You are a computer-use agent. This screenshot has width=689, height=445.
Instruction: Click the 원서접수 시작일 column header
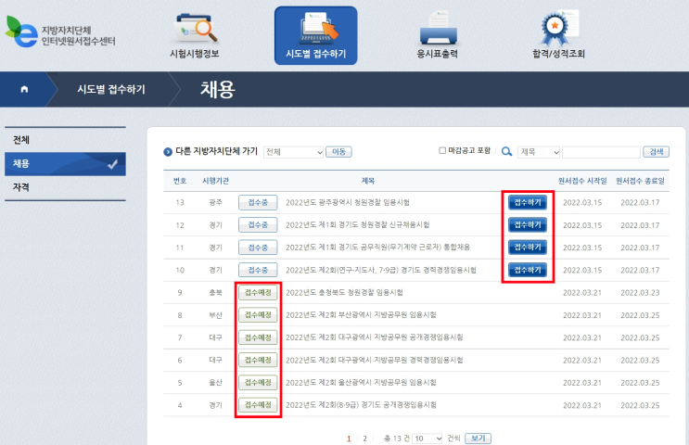pyautogui.click(x=582, y=181)
